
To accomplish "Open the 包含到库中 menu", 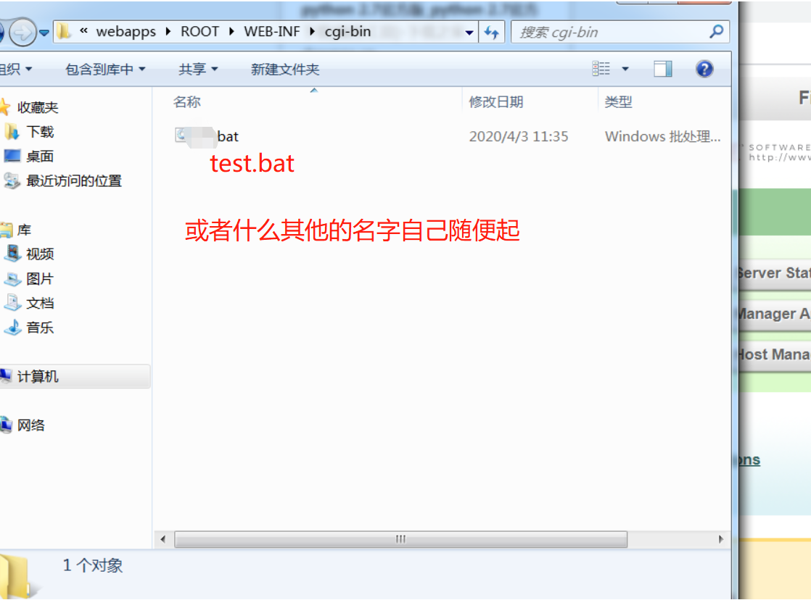I will [x=105, y=70].
